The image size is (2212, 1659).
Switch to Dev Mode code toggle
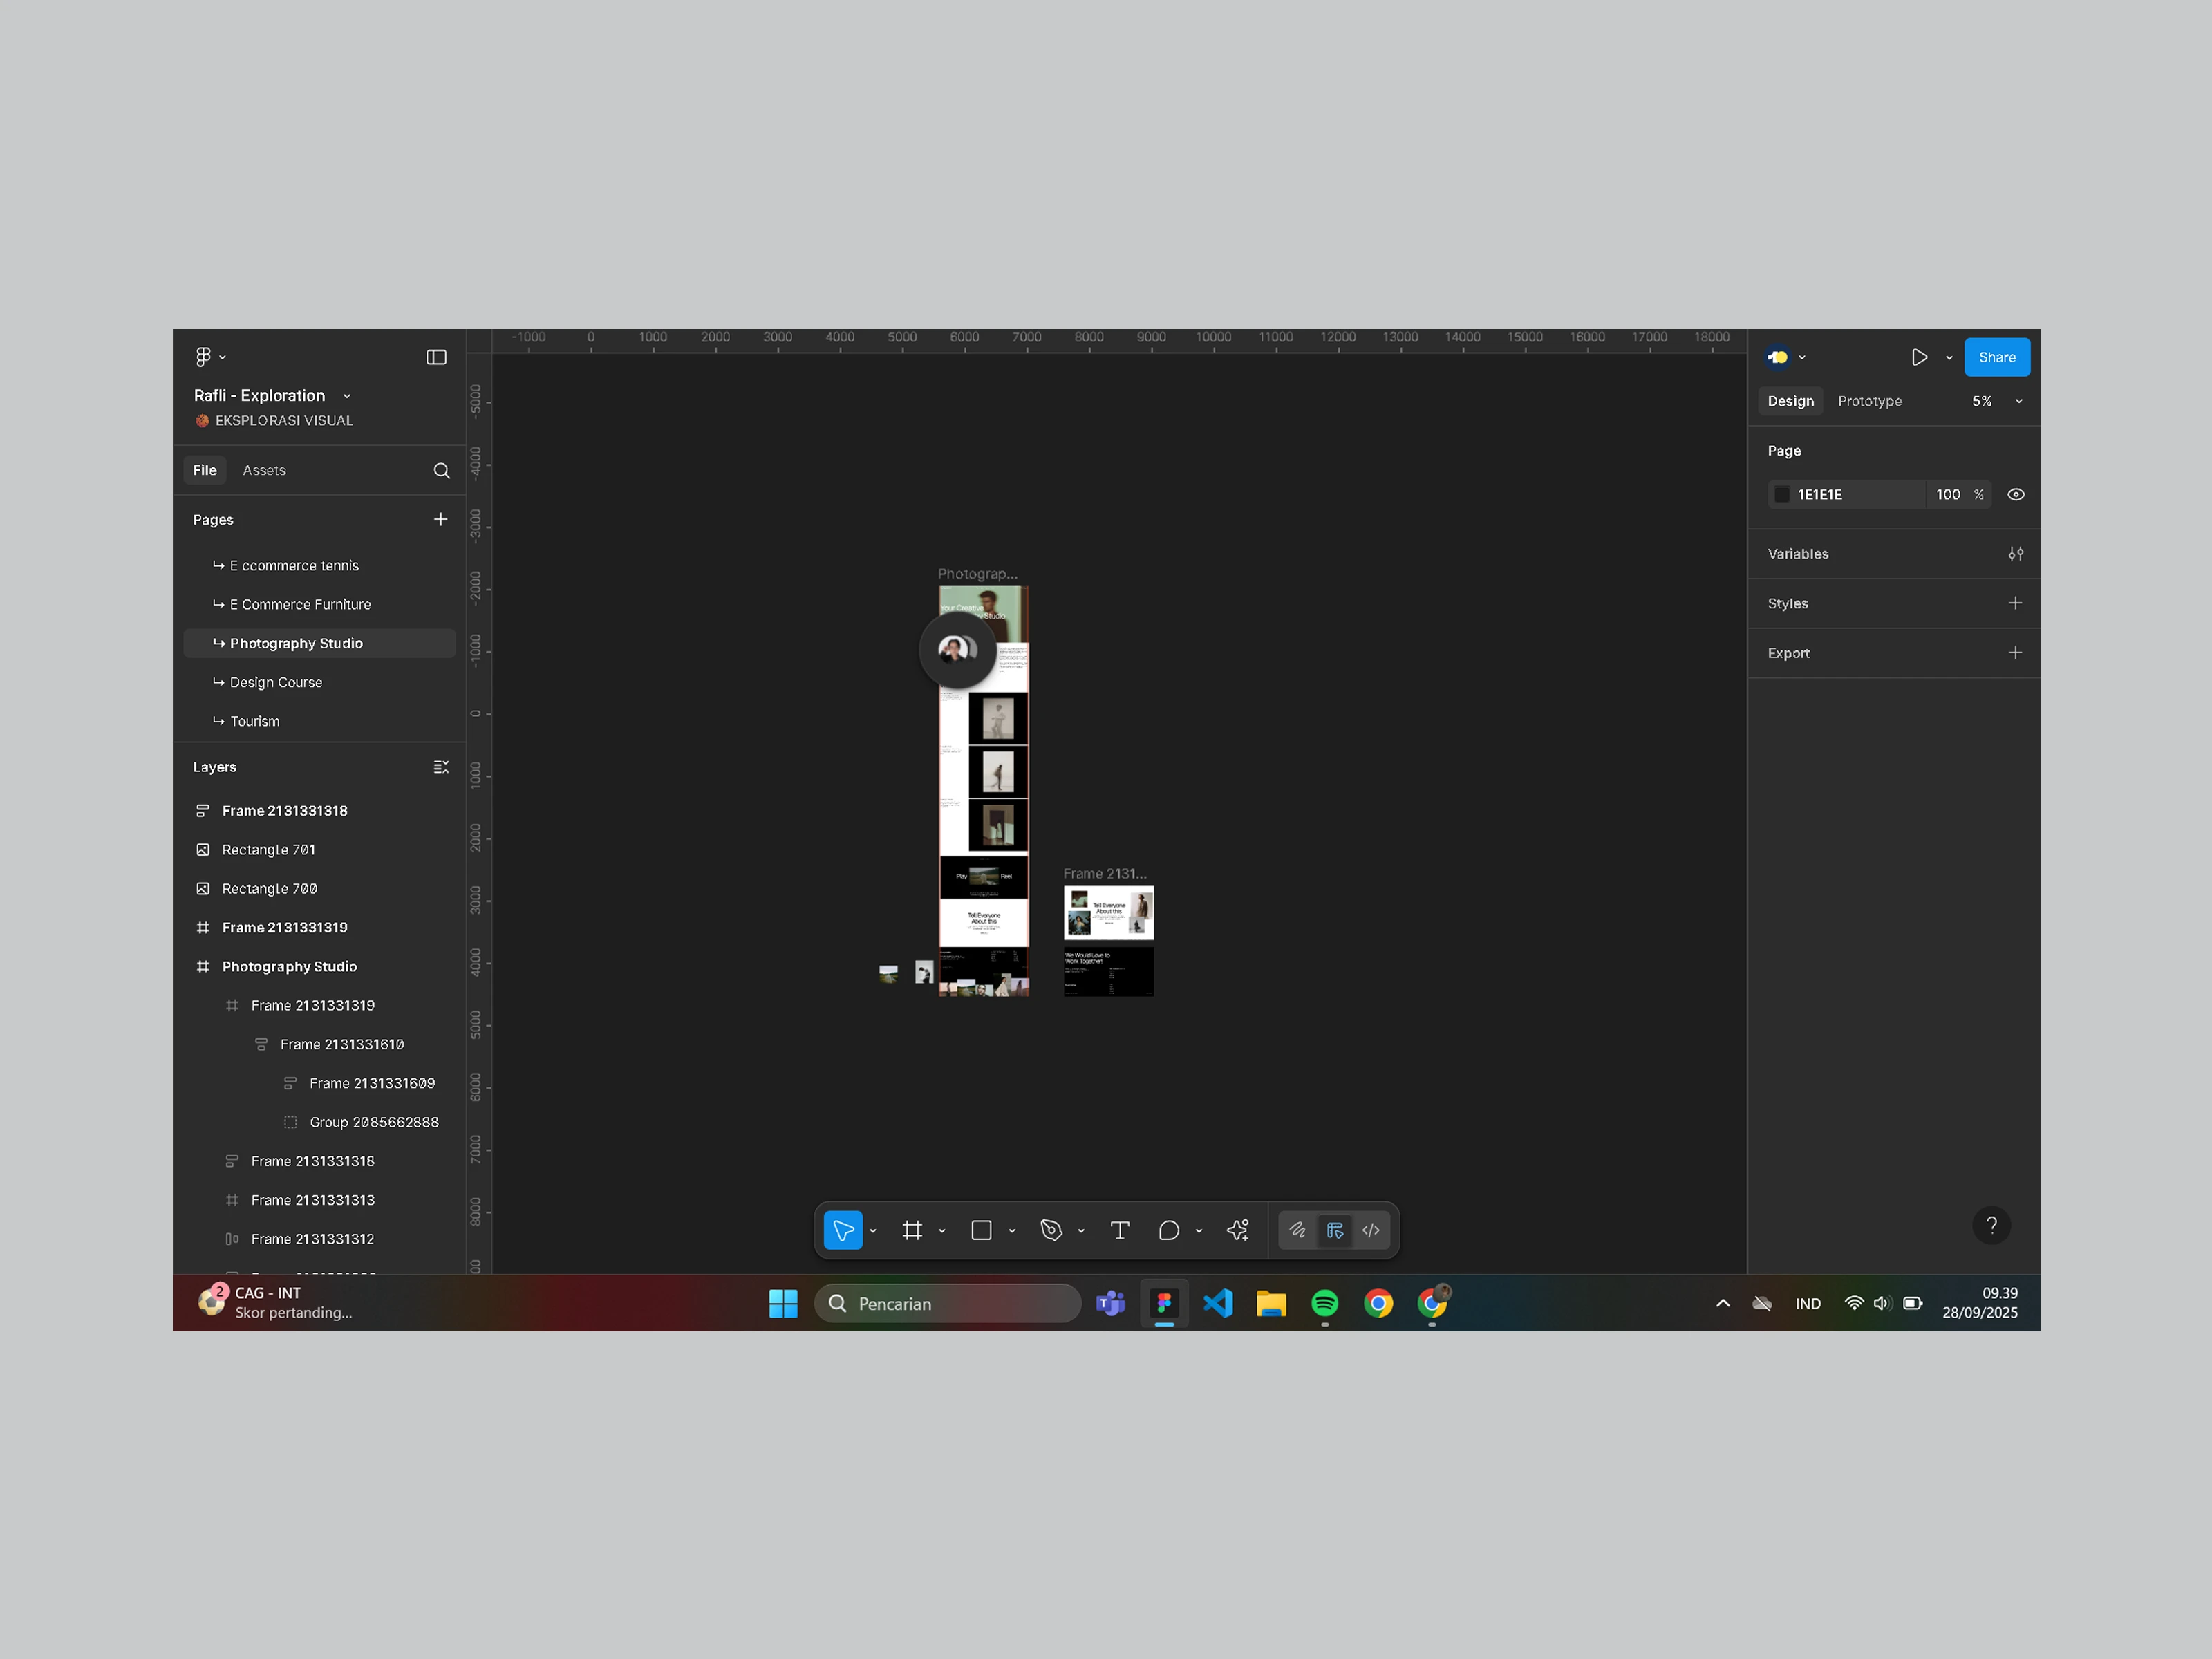coord(1371,1230)
